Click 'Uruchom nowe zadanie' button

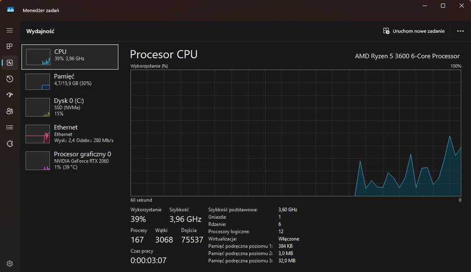tap(414, 31)
